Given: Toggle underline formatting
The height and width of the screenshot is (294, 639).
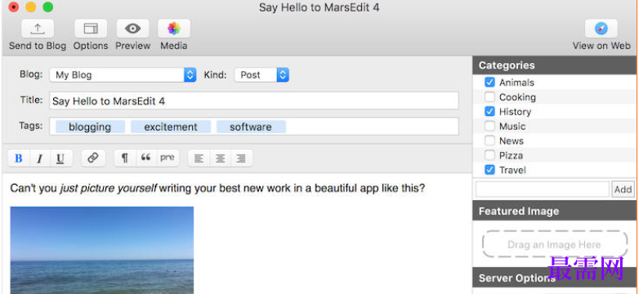Looking at the screenshot, I should tap(60, 158).
